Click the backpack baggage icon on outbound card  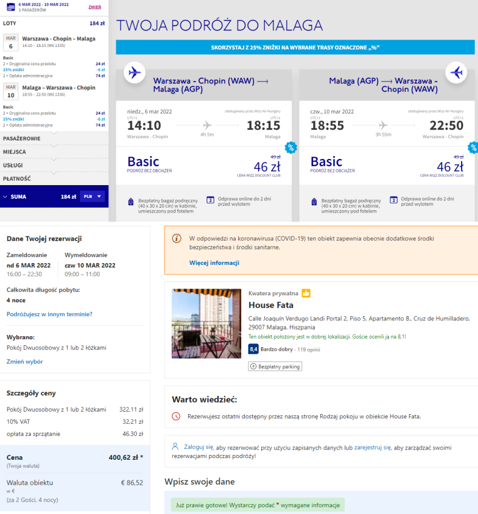coord(131,202)
